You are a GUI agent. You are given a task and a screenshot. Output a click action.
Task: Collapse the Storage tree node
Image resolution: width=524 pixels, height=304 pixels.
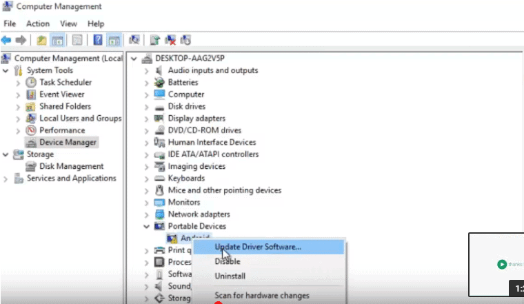6,154
